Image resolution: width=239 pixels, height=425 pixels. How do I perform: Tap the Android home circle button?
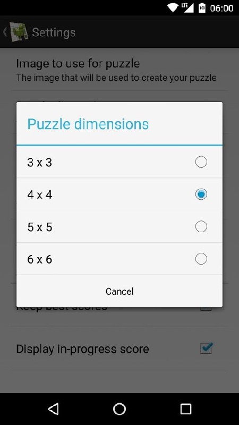point(119,409)
